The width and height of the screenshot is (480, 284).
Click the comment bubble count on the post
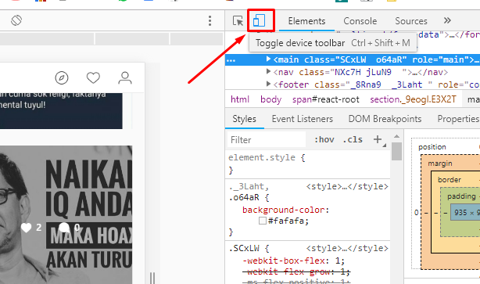(69, 228)
